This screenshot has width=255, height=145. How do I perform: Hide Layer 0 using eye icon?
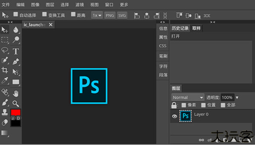point(174,117)
